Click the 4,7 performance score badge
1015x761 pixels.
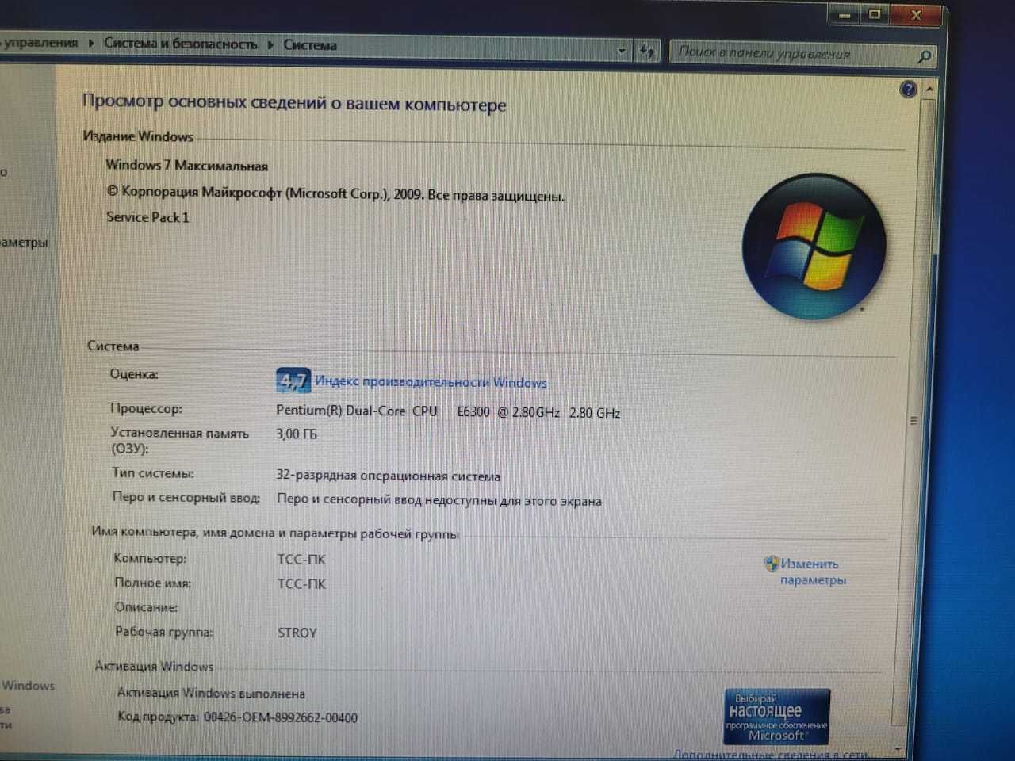(x=292, y=380)
